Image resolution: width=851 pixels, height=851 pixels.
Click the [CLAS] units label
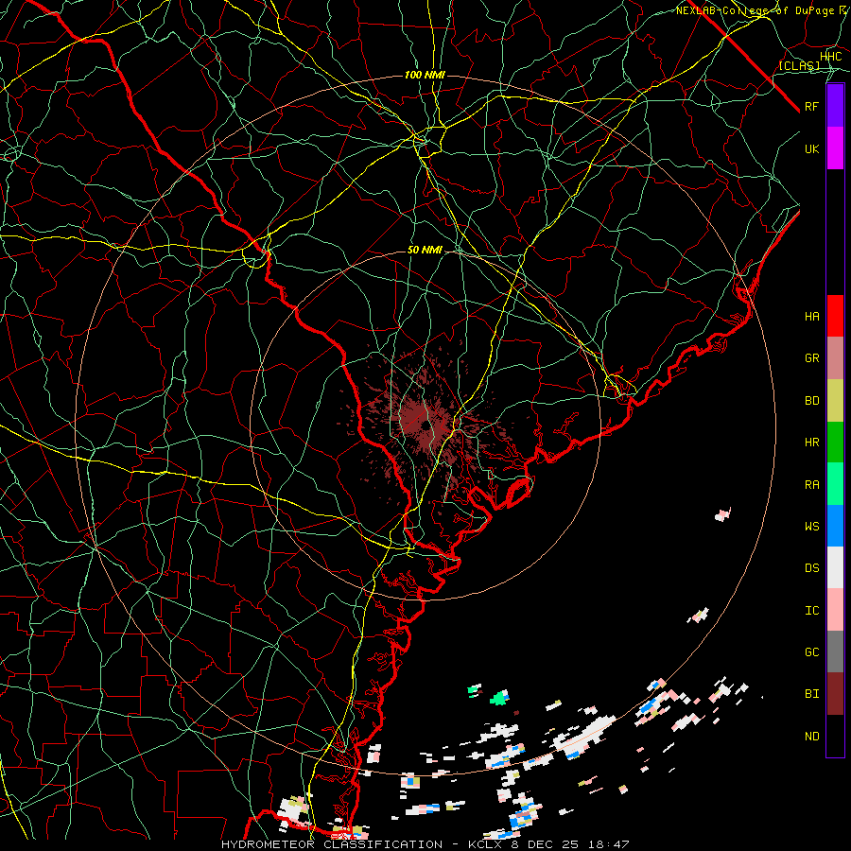(x=799, y=66)
